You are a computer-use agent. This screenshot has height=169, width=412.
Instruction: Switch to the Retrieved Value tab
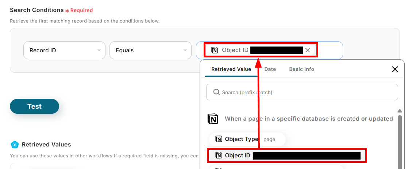[x=231, y=69]
